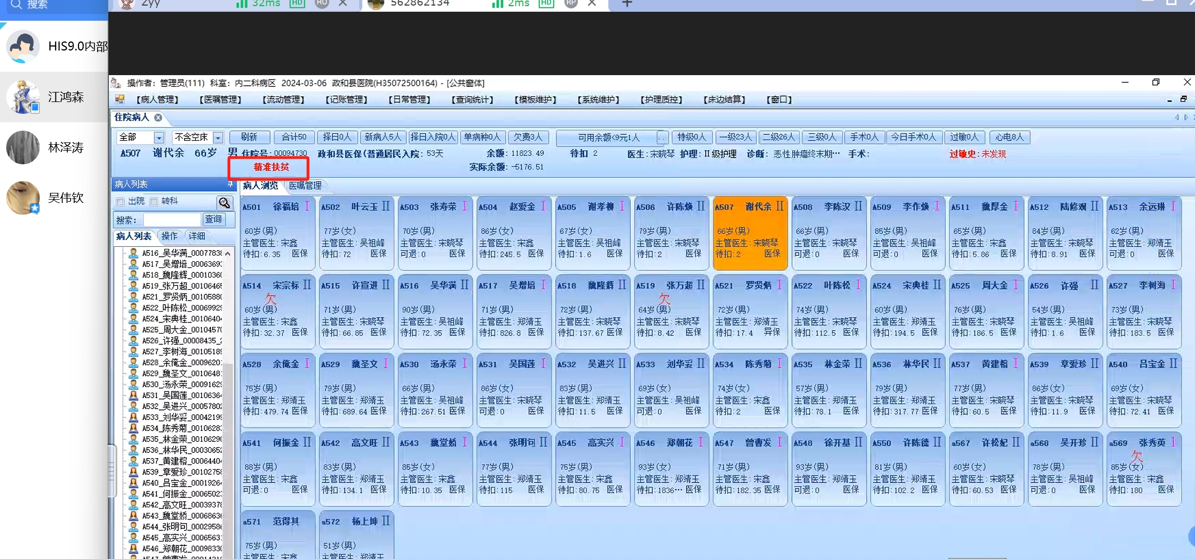The width and height of the screenshot is (1195, 559).
Task: Click the app menu icon left of 病人管理
Action: point(119,99)
